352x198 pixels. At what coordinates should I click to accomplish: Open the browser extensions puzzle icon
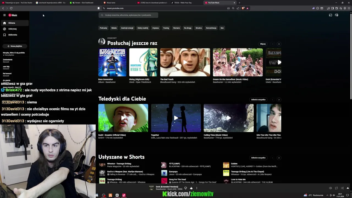click(318, 8)
